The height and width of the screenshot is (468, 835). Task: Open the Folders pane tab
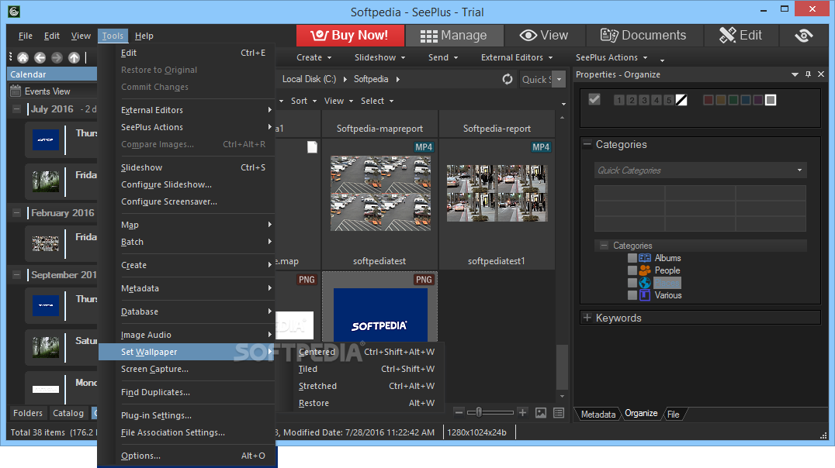[x=28, y=413]
